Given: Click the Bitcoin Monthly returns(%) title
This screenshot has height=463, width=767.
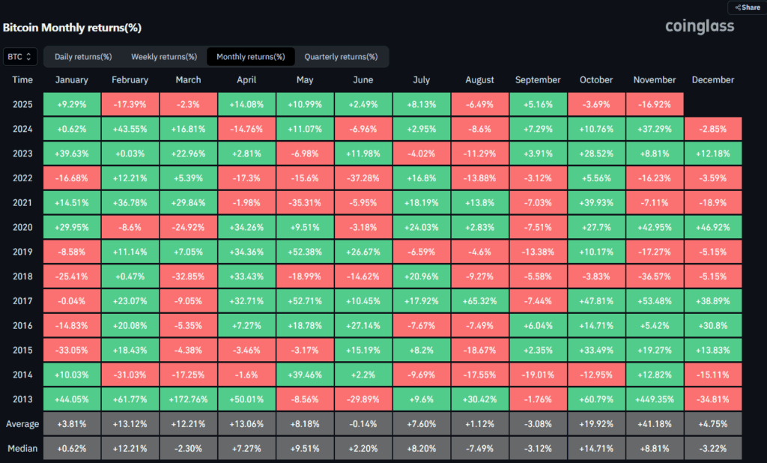Looking at the screenshot, I should point(72,28).
